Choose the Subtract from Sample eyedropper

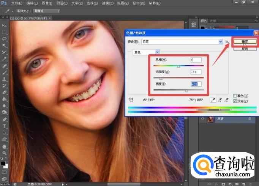227,100
